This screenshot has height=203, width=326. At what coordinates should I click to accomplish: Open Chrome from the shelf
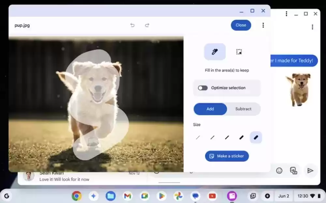77,196
